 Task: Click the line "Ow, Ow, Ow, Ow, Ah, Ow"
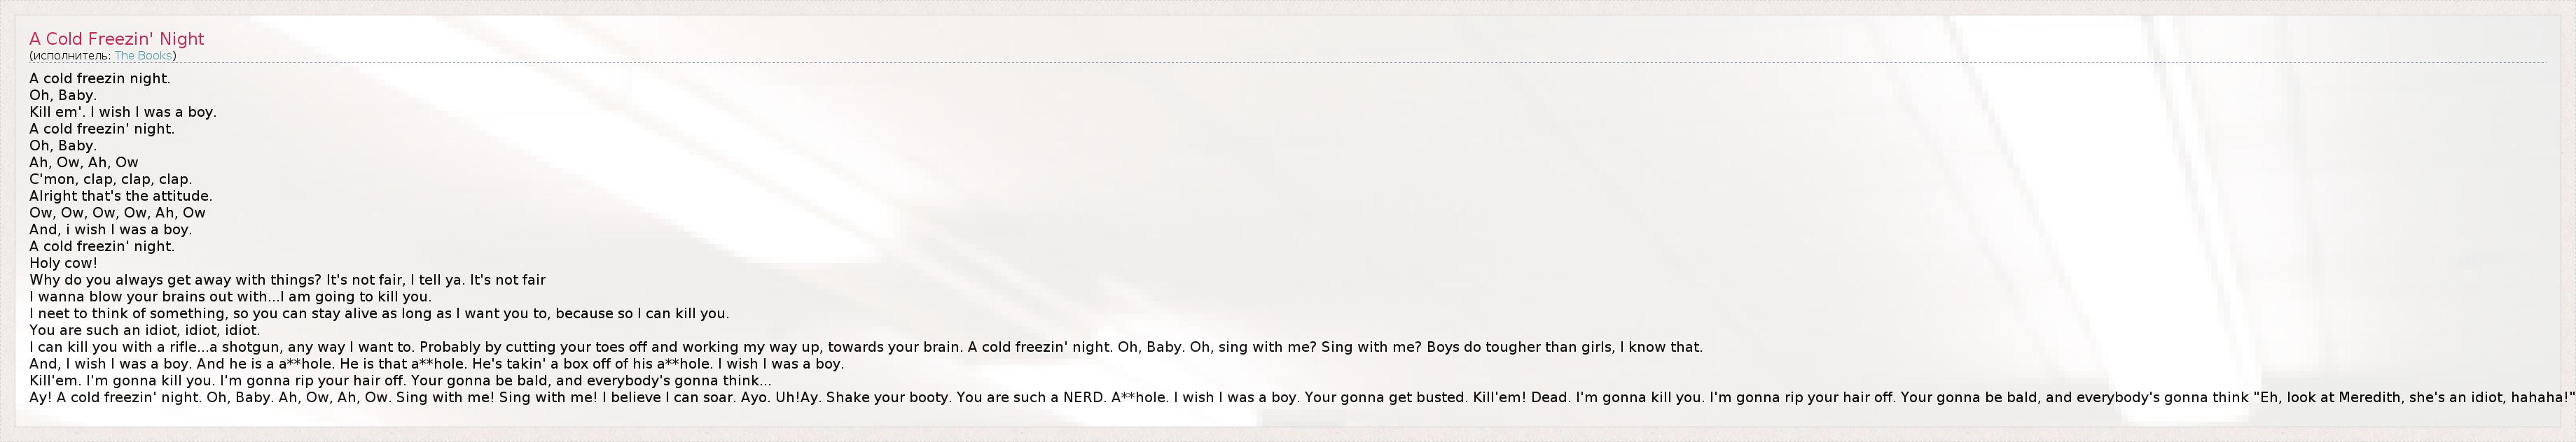[117, 213]
